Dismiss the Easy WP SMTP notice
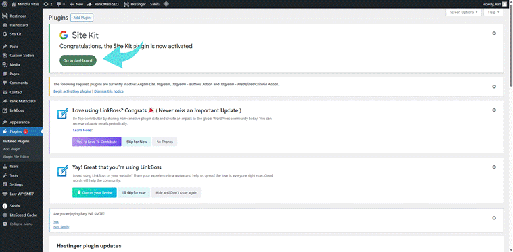The width and height of the screenshot is (513, 252). (494, 218)
